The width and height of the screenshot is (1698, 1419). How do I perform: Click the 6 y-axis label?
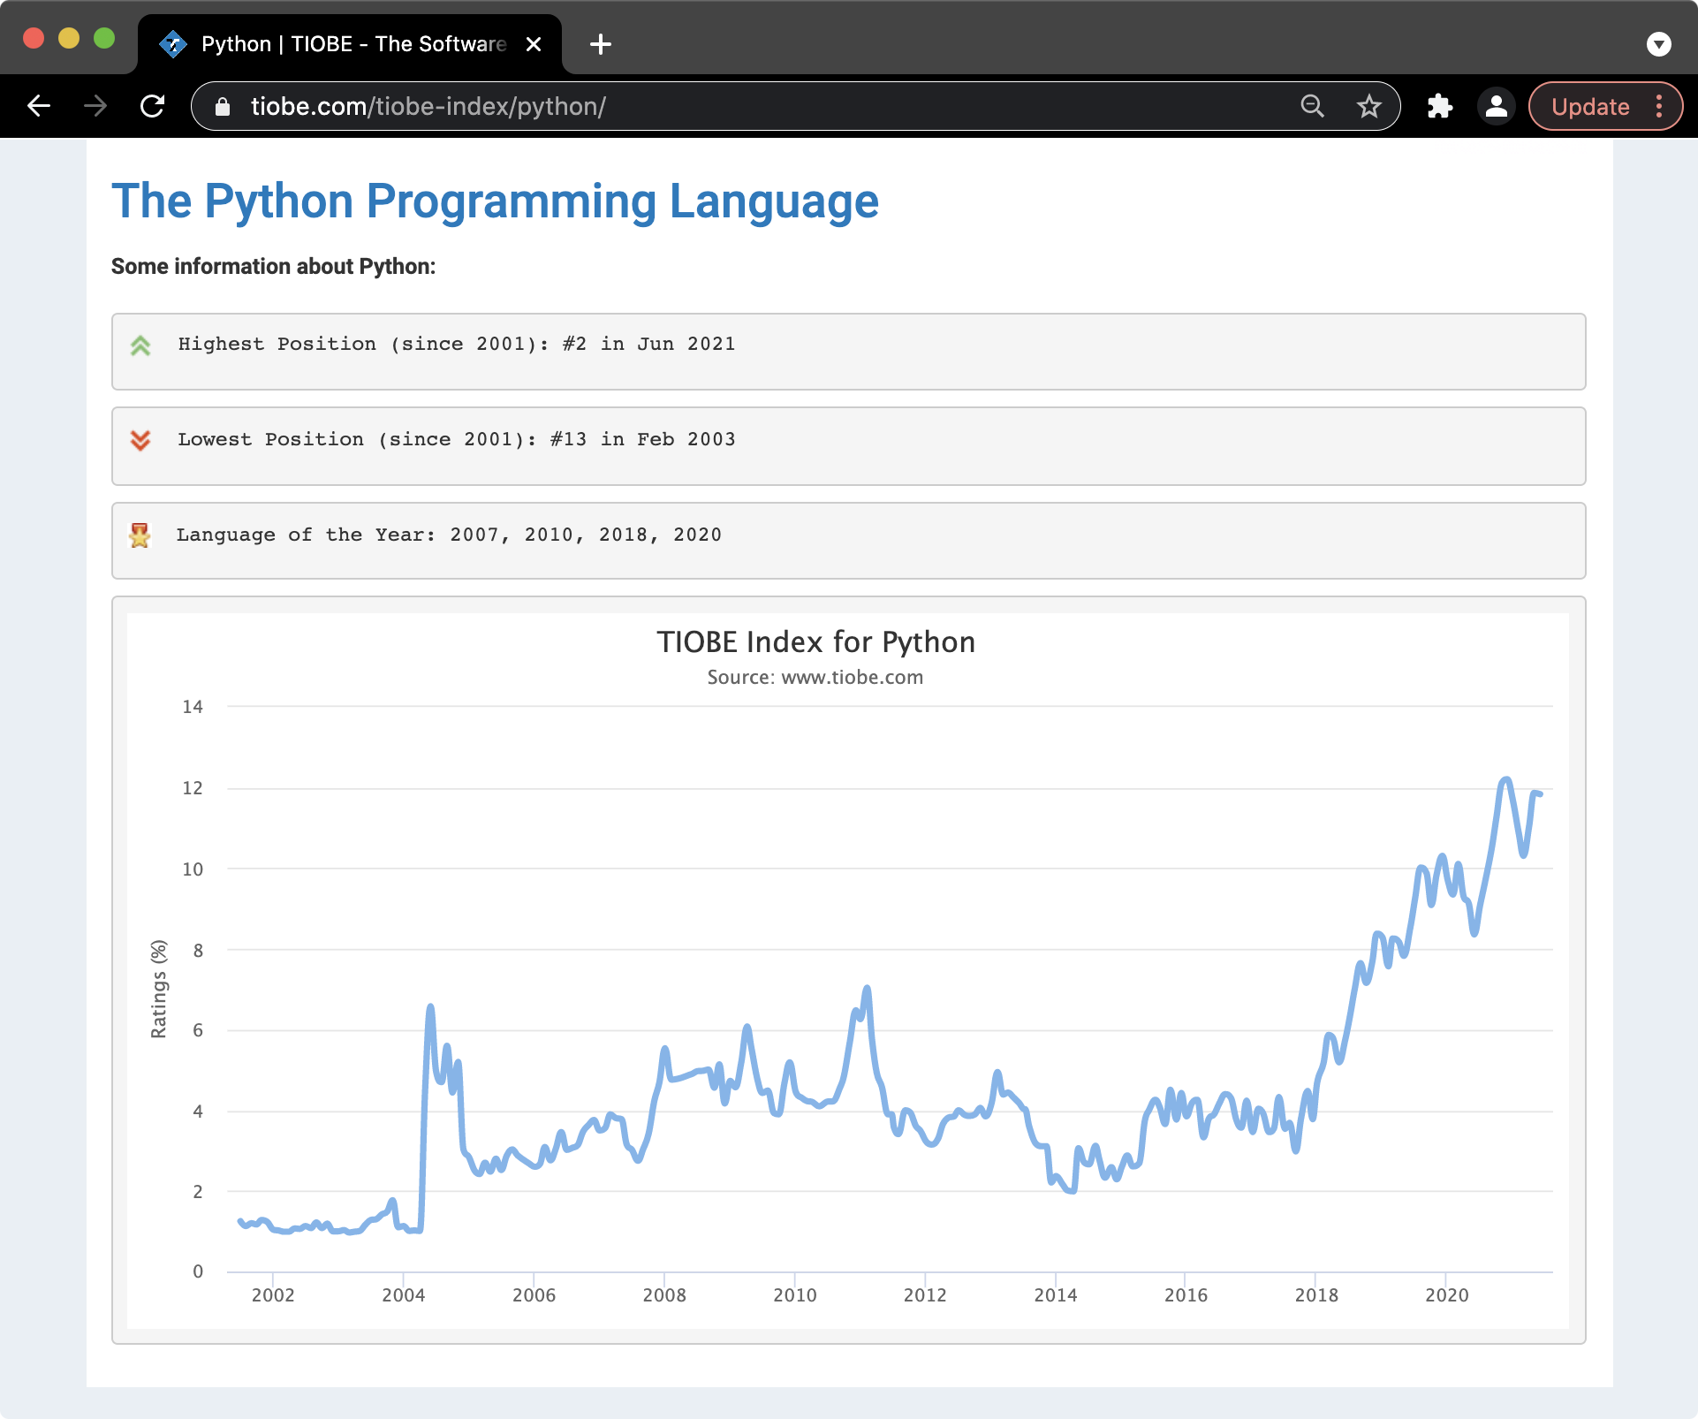coord(198,1030)
